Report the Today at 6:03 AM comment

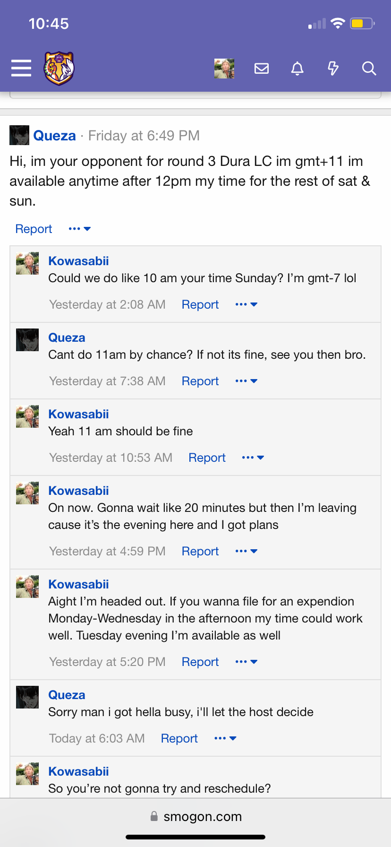[179, 738]
